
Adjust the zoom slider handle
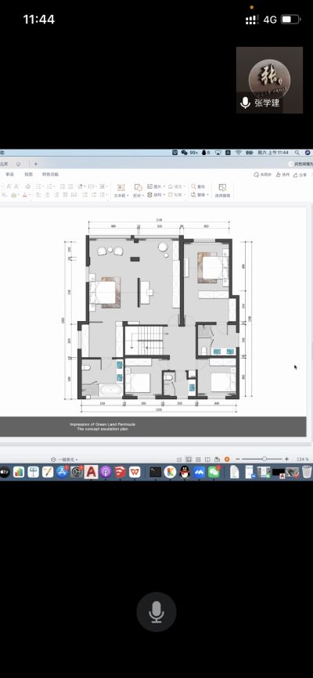[x=264, y=460]
